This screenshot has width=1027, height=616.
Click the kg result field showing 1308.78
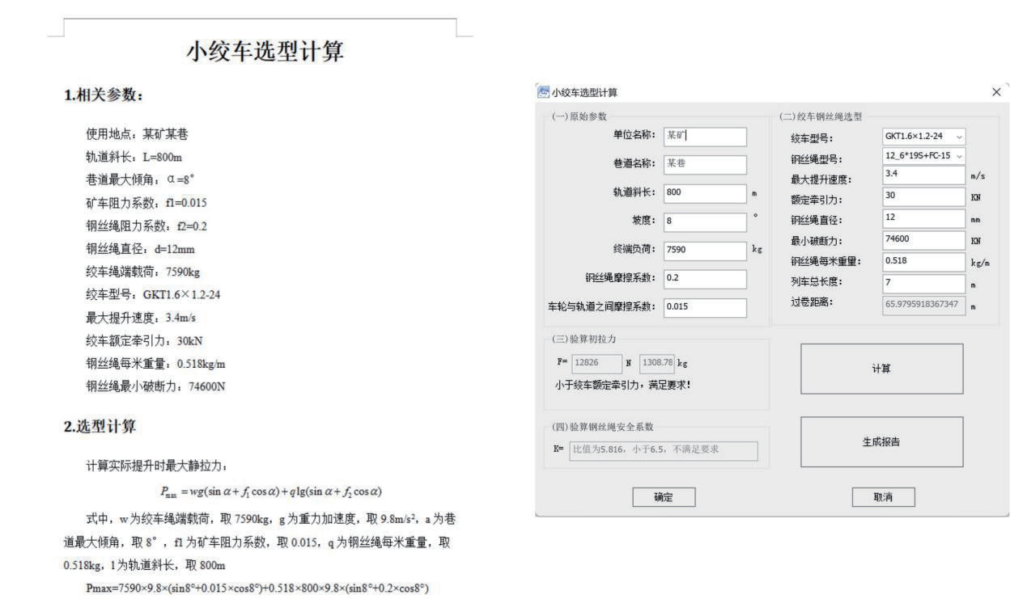click(657, 364)
